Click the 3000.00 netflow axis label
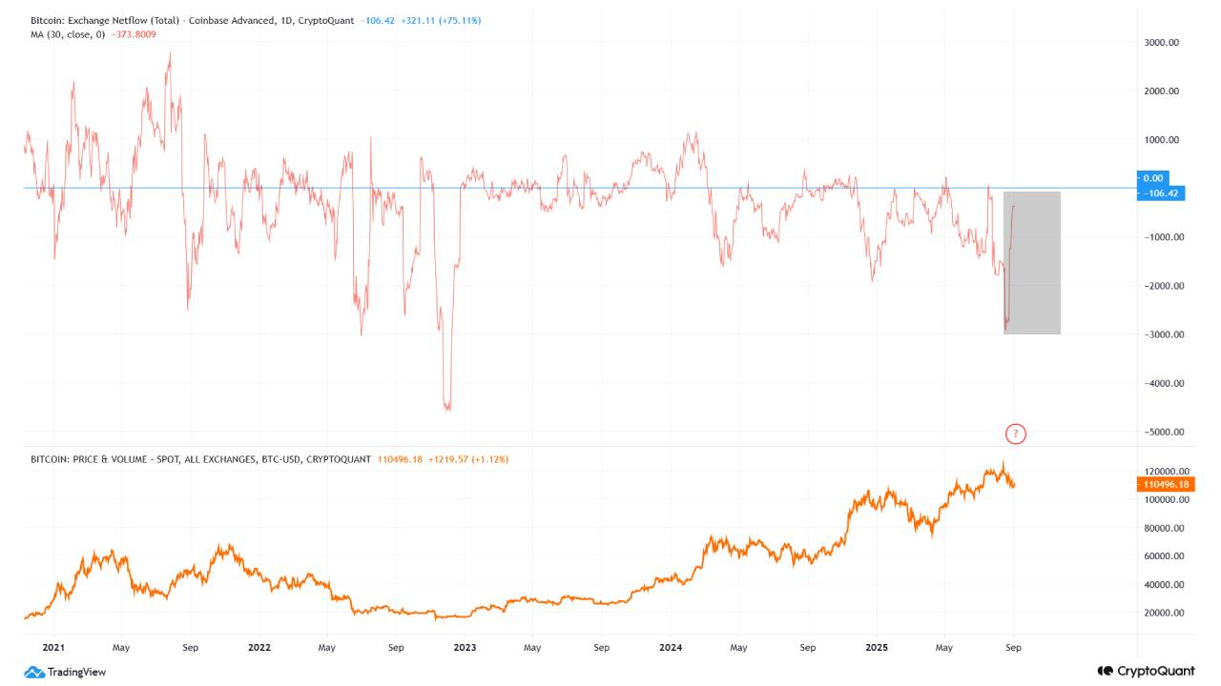 [x=1161, y=43]
